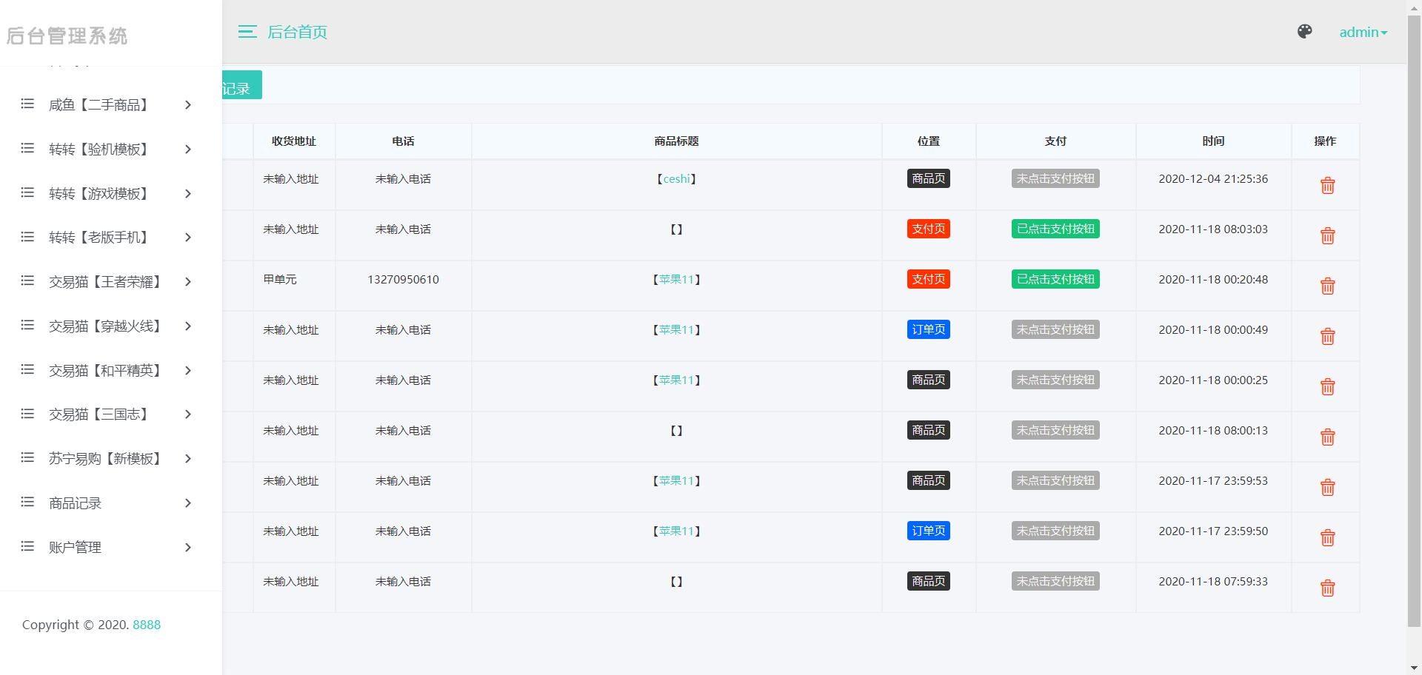Click trash icon for 2020-11-18 00:00:49 row

pos(1327,336)
